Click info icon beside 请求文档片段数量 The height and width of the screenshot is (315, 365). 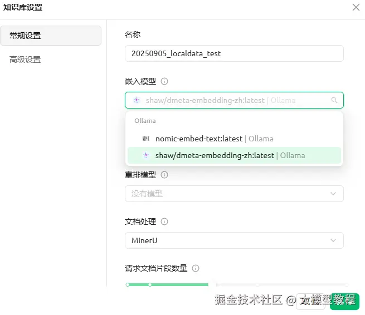coord(196,268)
